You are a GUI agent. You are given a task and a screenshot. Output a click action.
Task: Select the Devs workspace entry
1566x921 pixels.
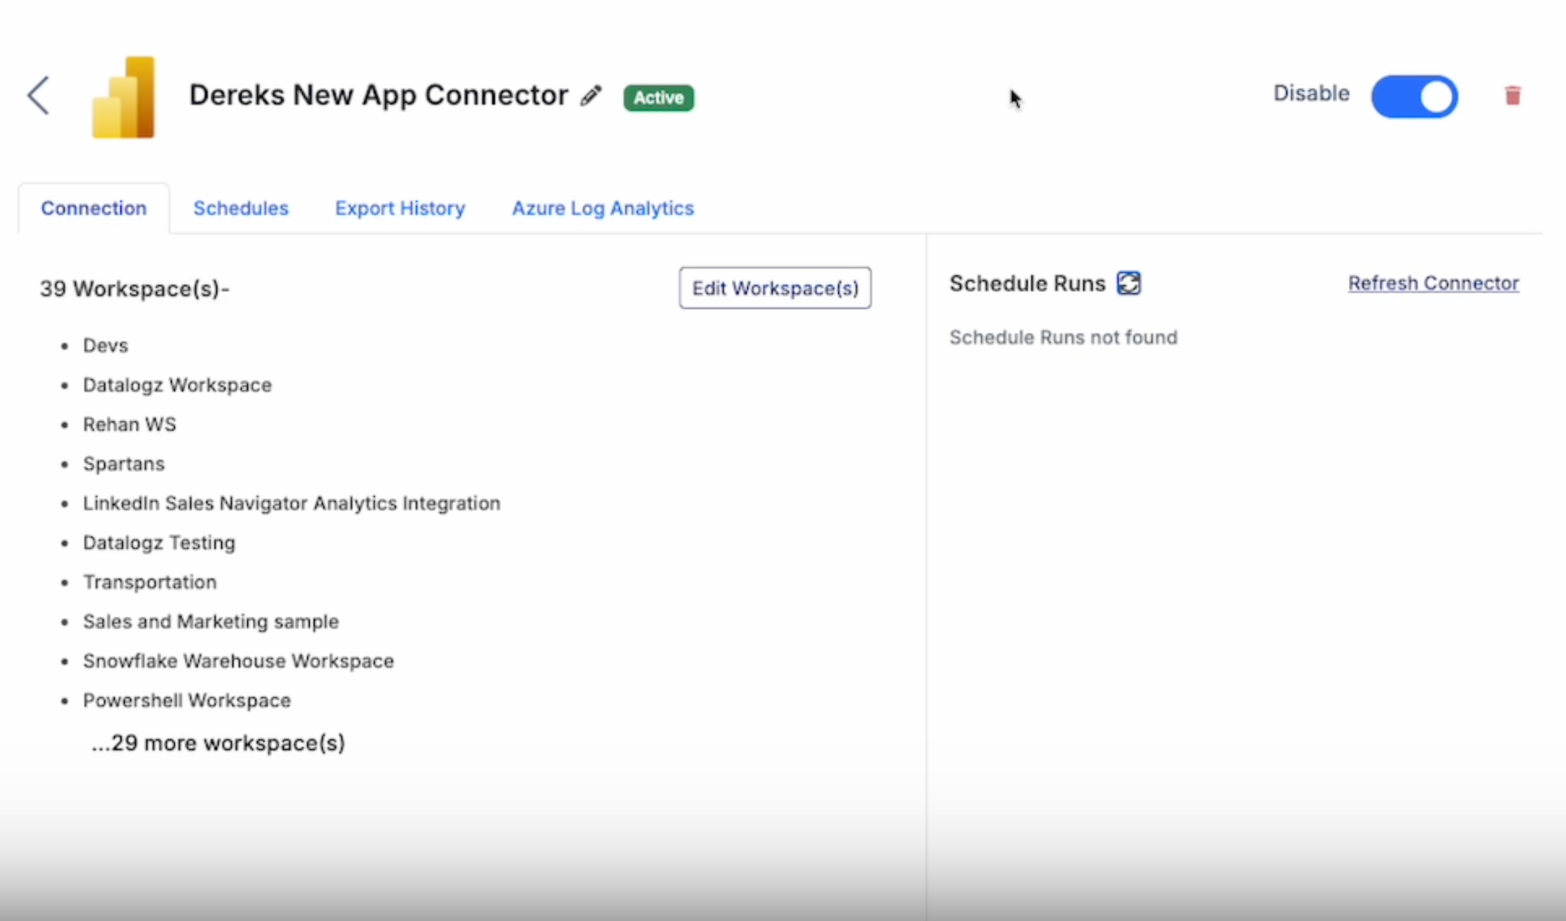(x=106, y=346)
